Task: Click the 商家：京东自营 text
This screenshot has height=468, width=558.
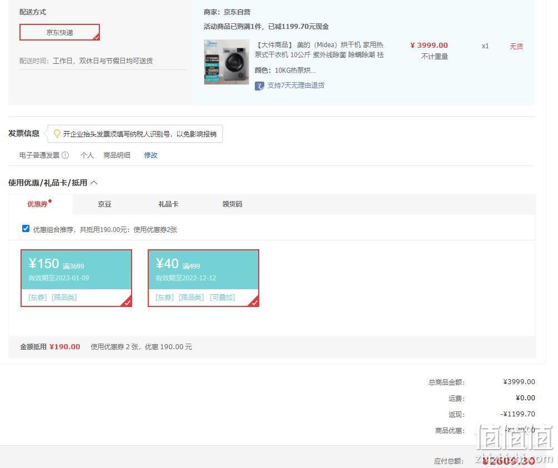Action: [227, 12]
